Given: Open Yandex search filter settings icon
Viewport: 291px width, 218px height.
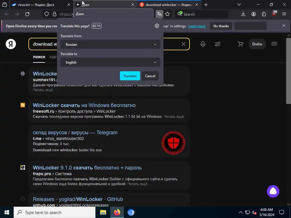Looking at the screenshot, I should point(217,44).
